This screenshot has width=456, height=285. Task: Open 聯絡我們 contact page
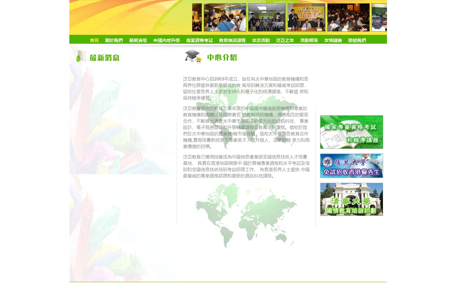pos(357,40)
